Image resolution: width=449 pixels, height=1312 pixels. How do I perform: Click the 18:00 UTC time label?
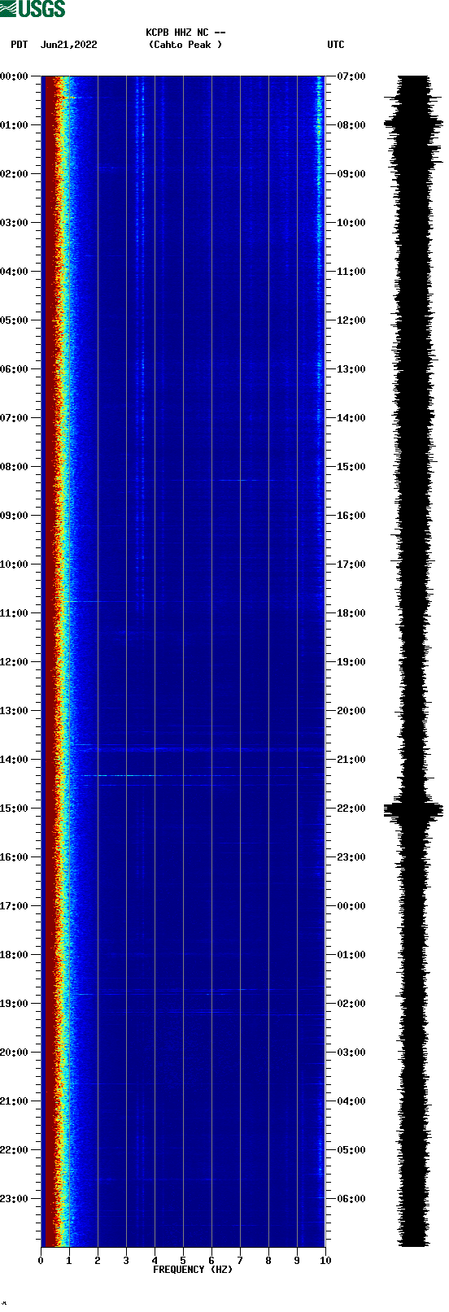pyautogui.click(x=351, y=613)
